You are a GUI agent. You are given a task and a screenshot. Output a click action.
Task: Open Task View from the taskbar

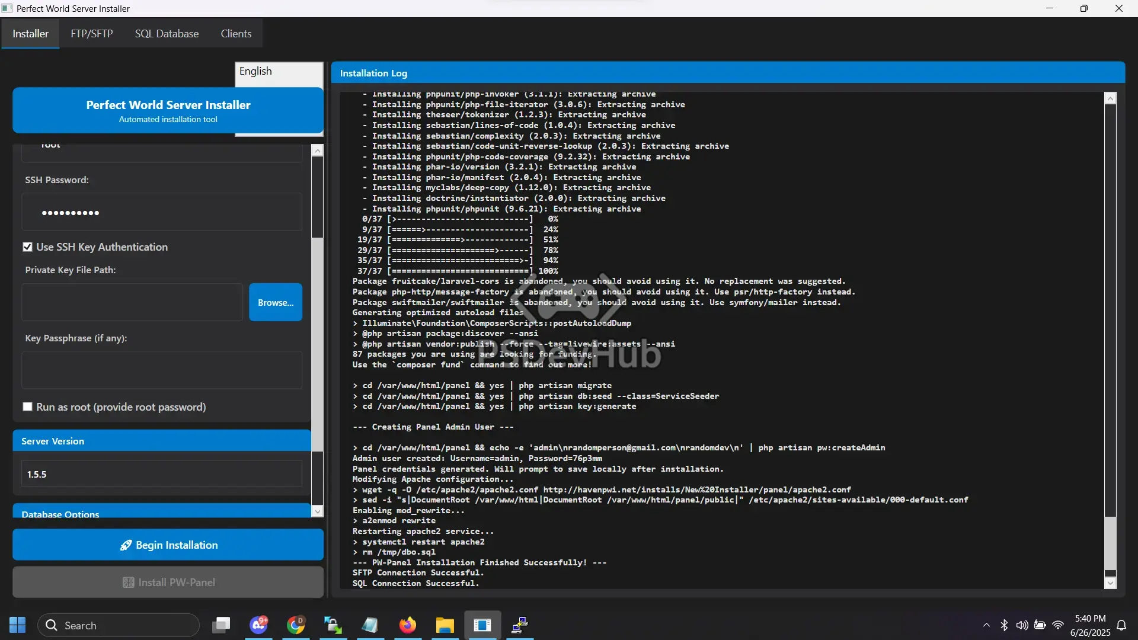pyautogui.click(x=221, y=625)
